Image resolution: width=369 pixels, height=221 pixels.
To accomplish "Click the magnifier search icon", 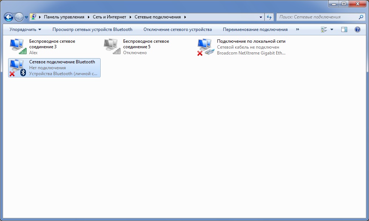I will click(361, 17).
